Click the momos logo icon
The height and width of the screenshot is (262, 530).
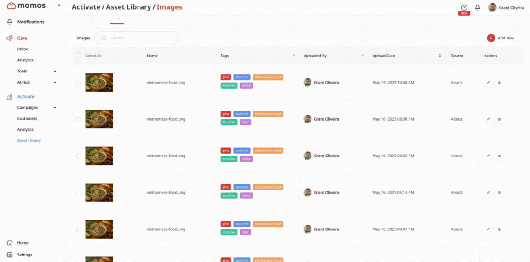click(11, 6)
